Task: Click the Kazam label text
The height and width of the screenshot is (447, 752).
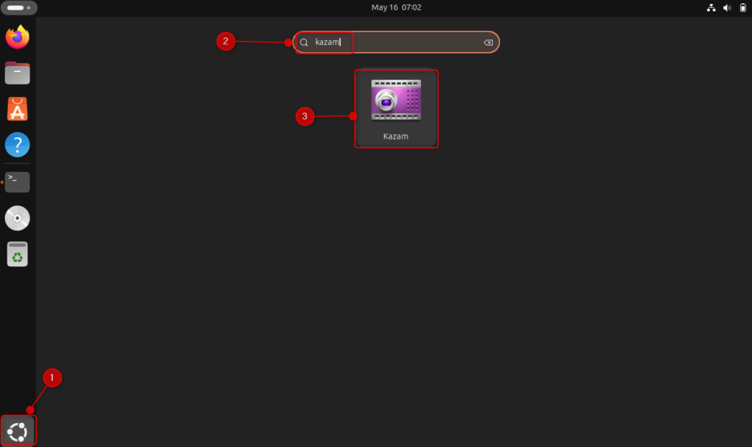Action: [397, 136]
